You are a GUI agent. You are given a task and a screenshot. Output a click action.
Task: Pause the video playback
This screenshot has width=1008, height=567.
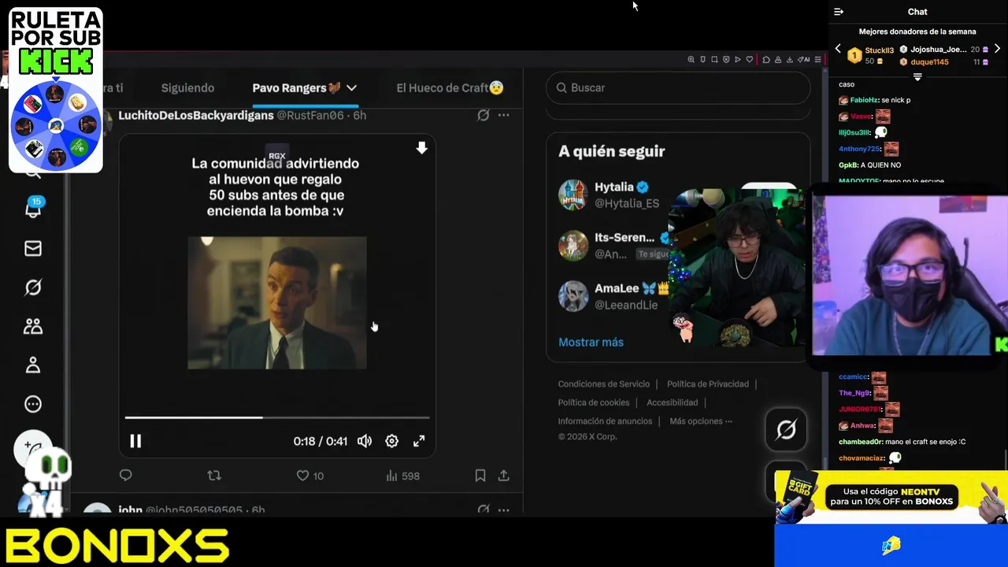pyautogui.click(x=135, y=441)
